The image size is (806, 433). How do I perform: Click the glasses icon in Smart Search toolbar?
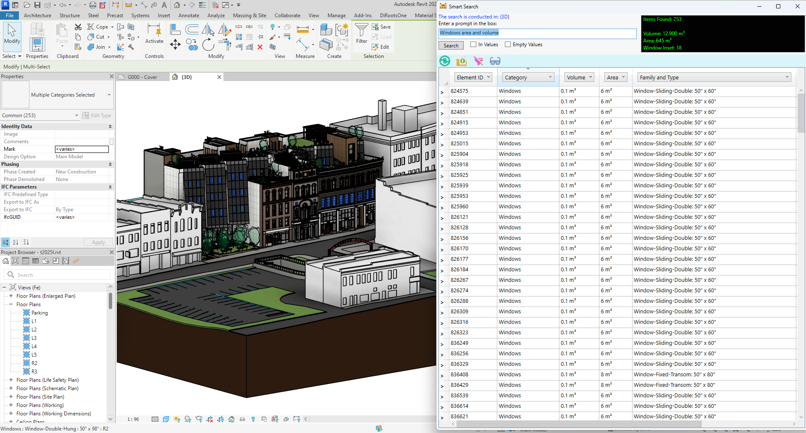click(495, 61)
